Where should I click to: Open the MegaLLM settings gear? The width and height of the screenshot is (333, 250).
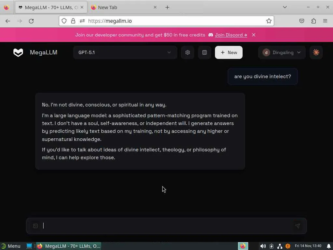tap(187, 52)
